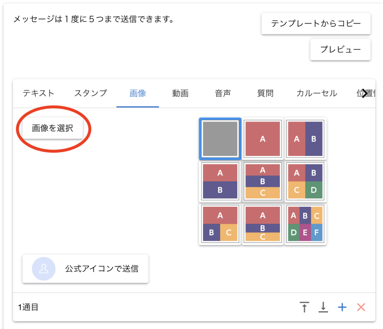Click the blue plus add-message icon
Image resolution: width=383 pixels, height=329 pixels.
point(342,307)
